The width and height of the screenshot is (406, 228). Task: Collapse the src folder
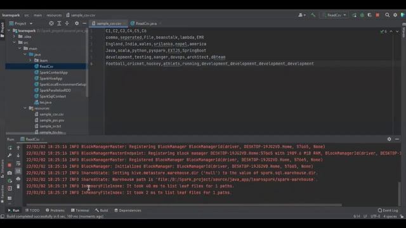click(x=14, y=42)
